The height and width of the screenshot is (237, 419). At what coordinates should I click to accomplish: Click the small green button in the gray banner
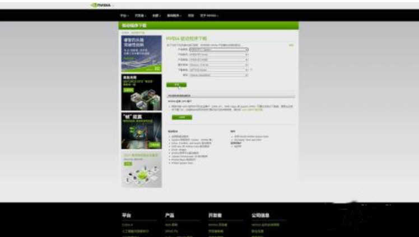pyautogui.click(x=128, y=164)
